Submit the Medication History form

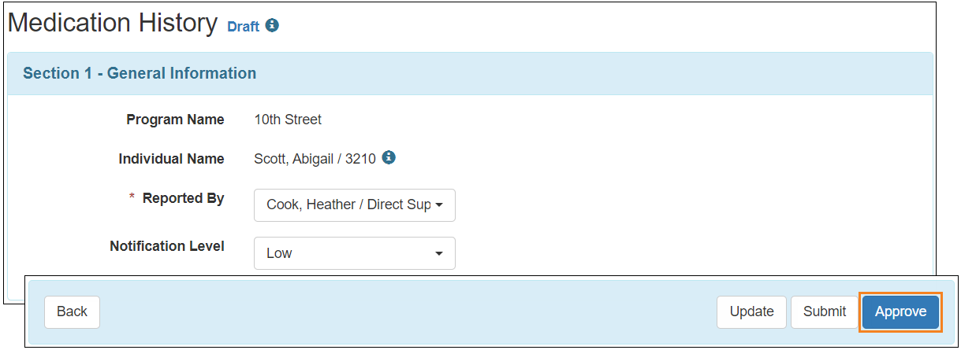pos(825,311)
